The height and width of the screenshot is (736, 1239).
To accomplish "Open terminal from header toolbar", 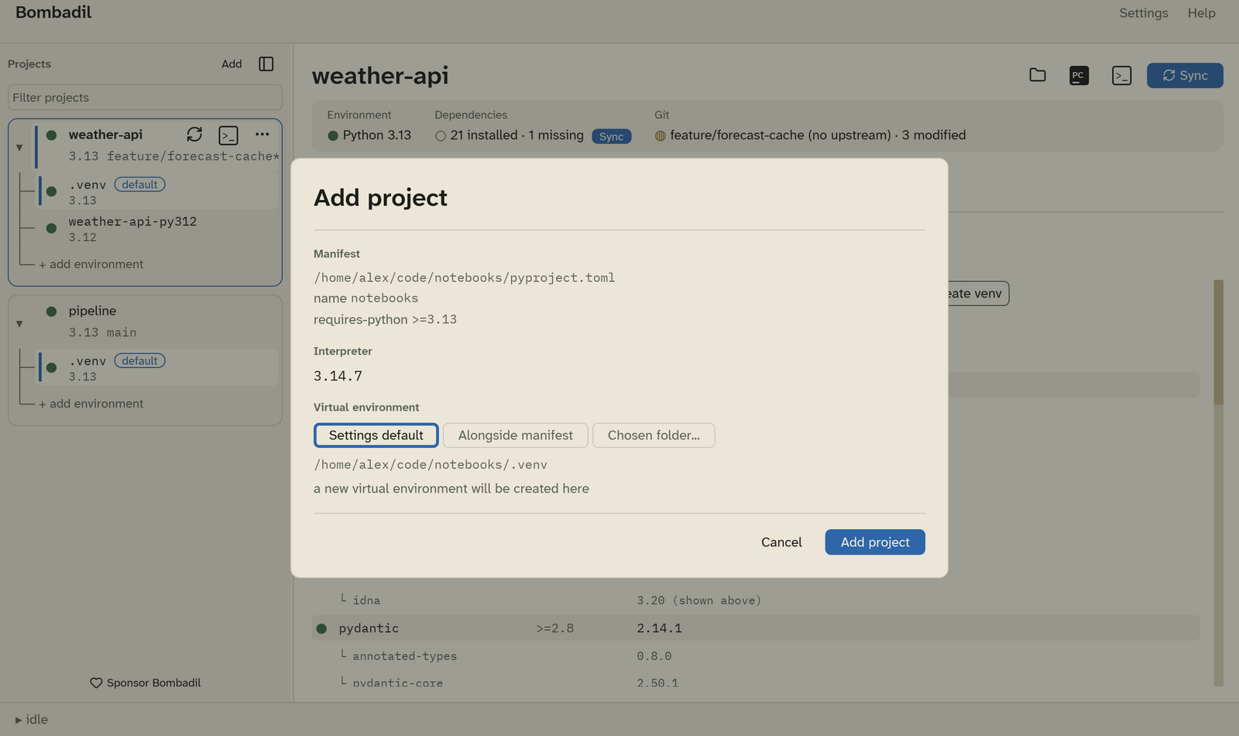I will (x=1121, y=75).
